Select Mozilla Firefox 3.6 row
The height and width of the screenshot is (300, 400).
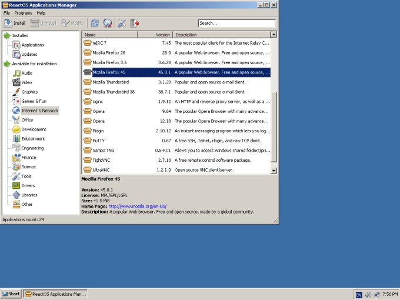click(176, 62)
